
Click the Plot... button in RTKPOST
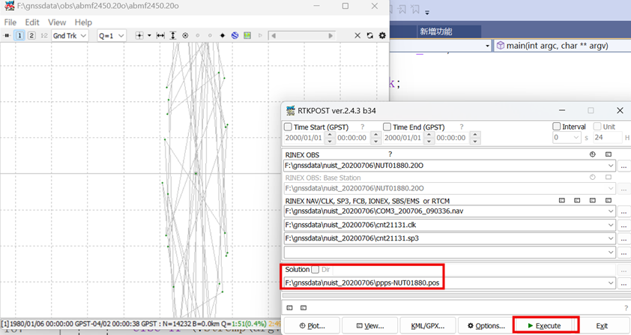(x=312, y=326)
